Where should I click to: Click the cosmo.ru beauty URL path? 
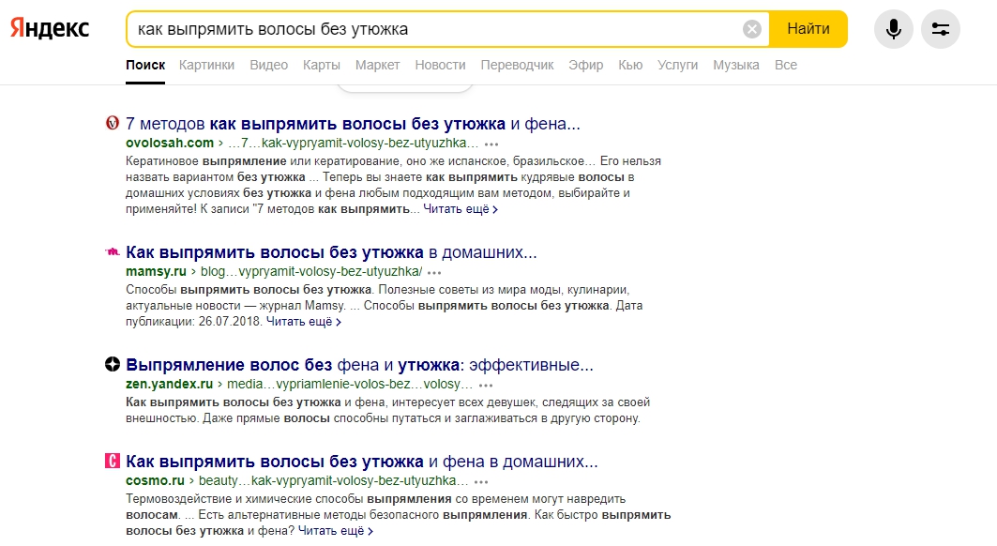(333, 480)
